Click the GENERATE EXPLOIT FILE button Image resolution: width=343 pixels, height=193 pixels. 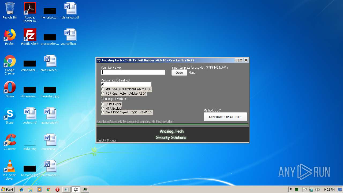click(225, 117)
